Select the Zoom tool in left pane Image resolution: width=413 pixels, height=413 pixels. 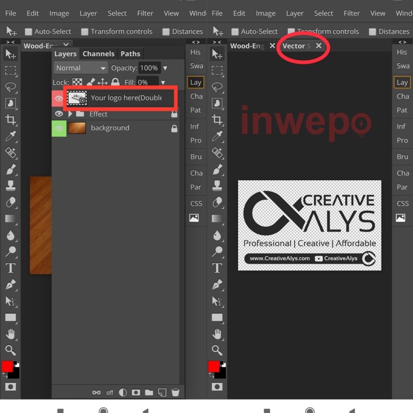click(x=10, y=351)
